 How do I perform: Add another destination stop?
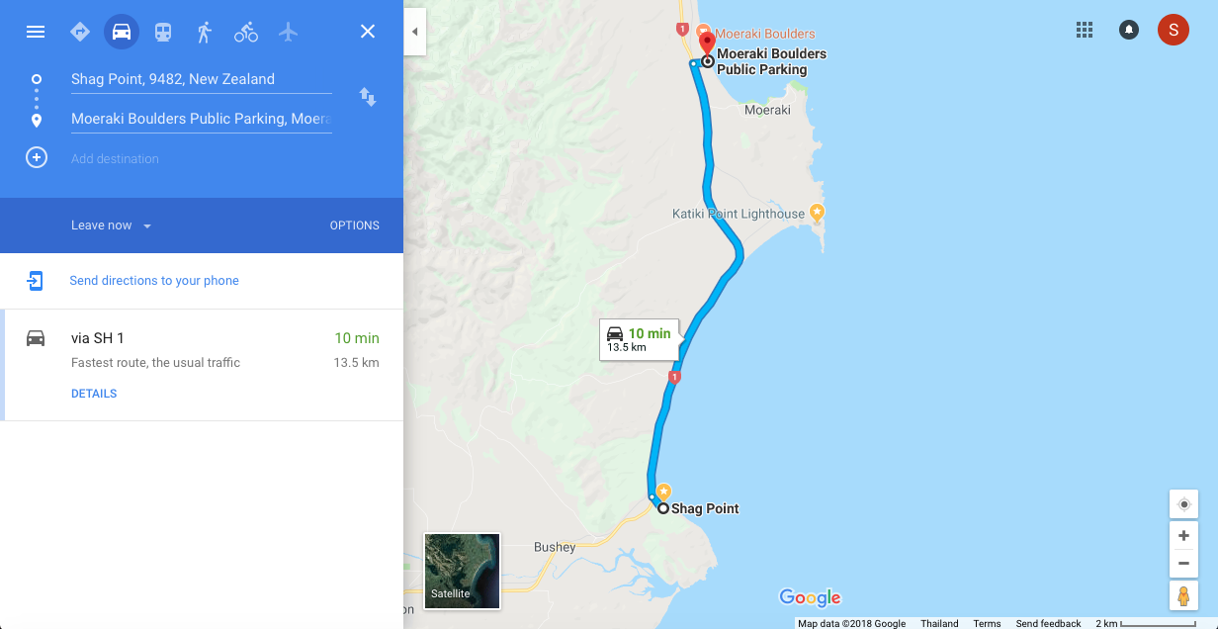tap(37, 158)
